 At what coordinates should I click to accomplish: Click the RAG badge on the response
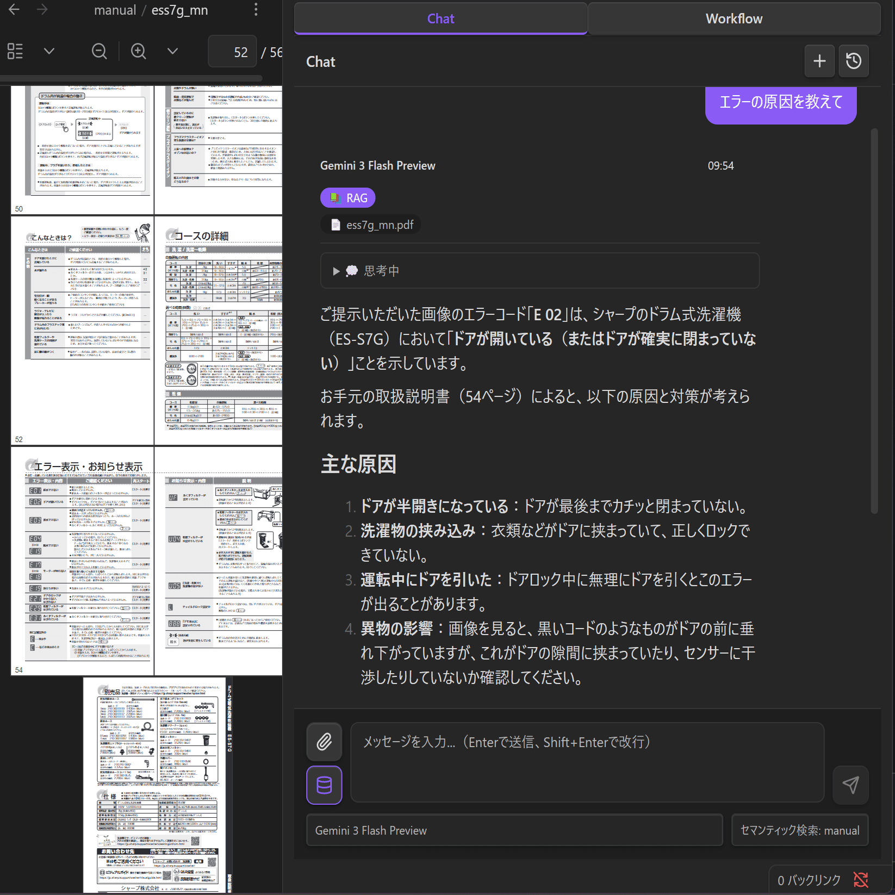click(x=347, y=197)
